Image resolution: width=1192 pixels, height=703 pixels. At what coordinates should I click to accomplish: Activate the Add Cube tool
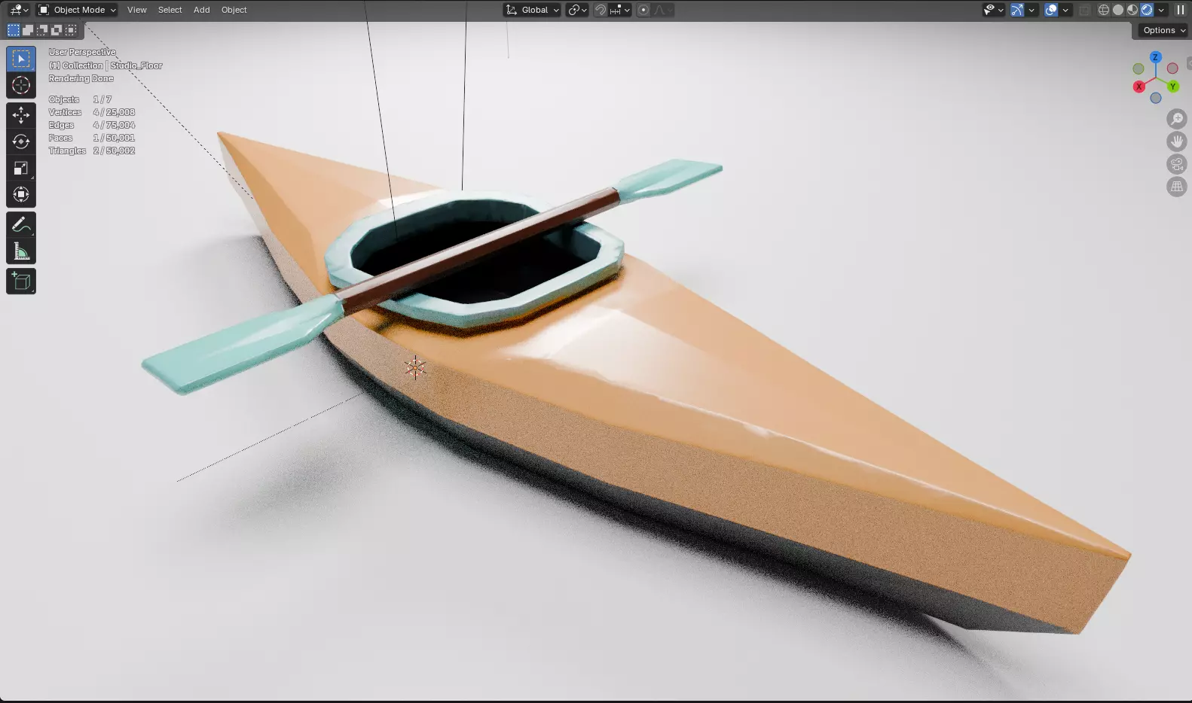pyautogui.click(x=21, y=282)
